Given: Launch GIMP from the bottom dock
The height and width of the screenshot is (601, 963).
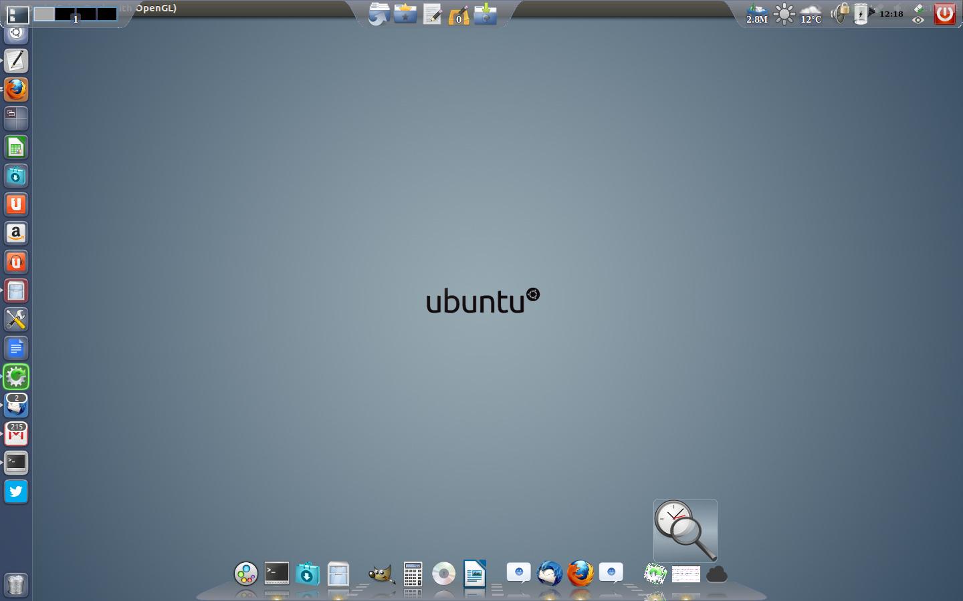Looking at the screenshot, I should click(x=381, y=574).
